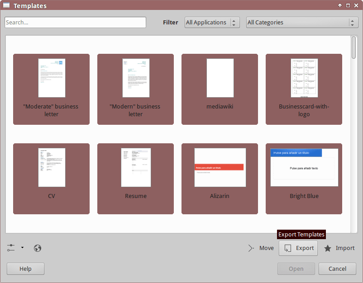Cancel the Templates dialog
Image resolution: width=363 pixels, height=283 pixels.
337,269
